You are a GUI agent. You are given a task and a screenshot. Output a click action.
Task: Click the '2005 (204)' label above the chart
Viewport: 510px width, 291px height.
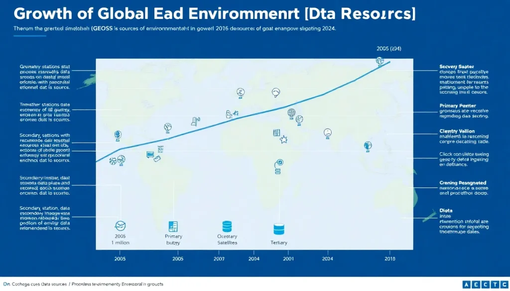click(388, 49)
